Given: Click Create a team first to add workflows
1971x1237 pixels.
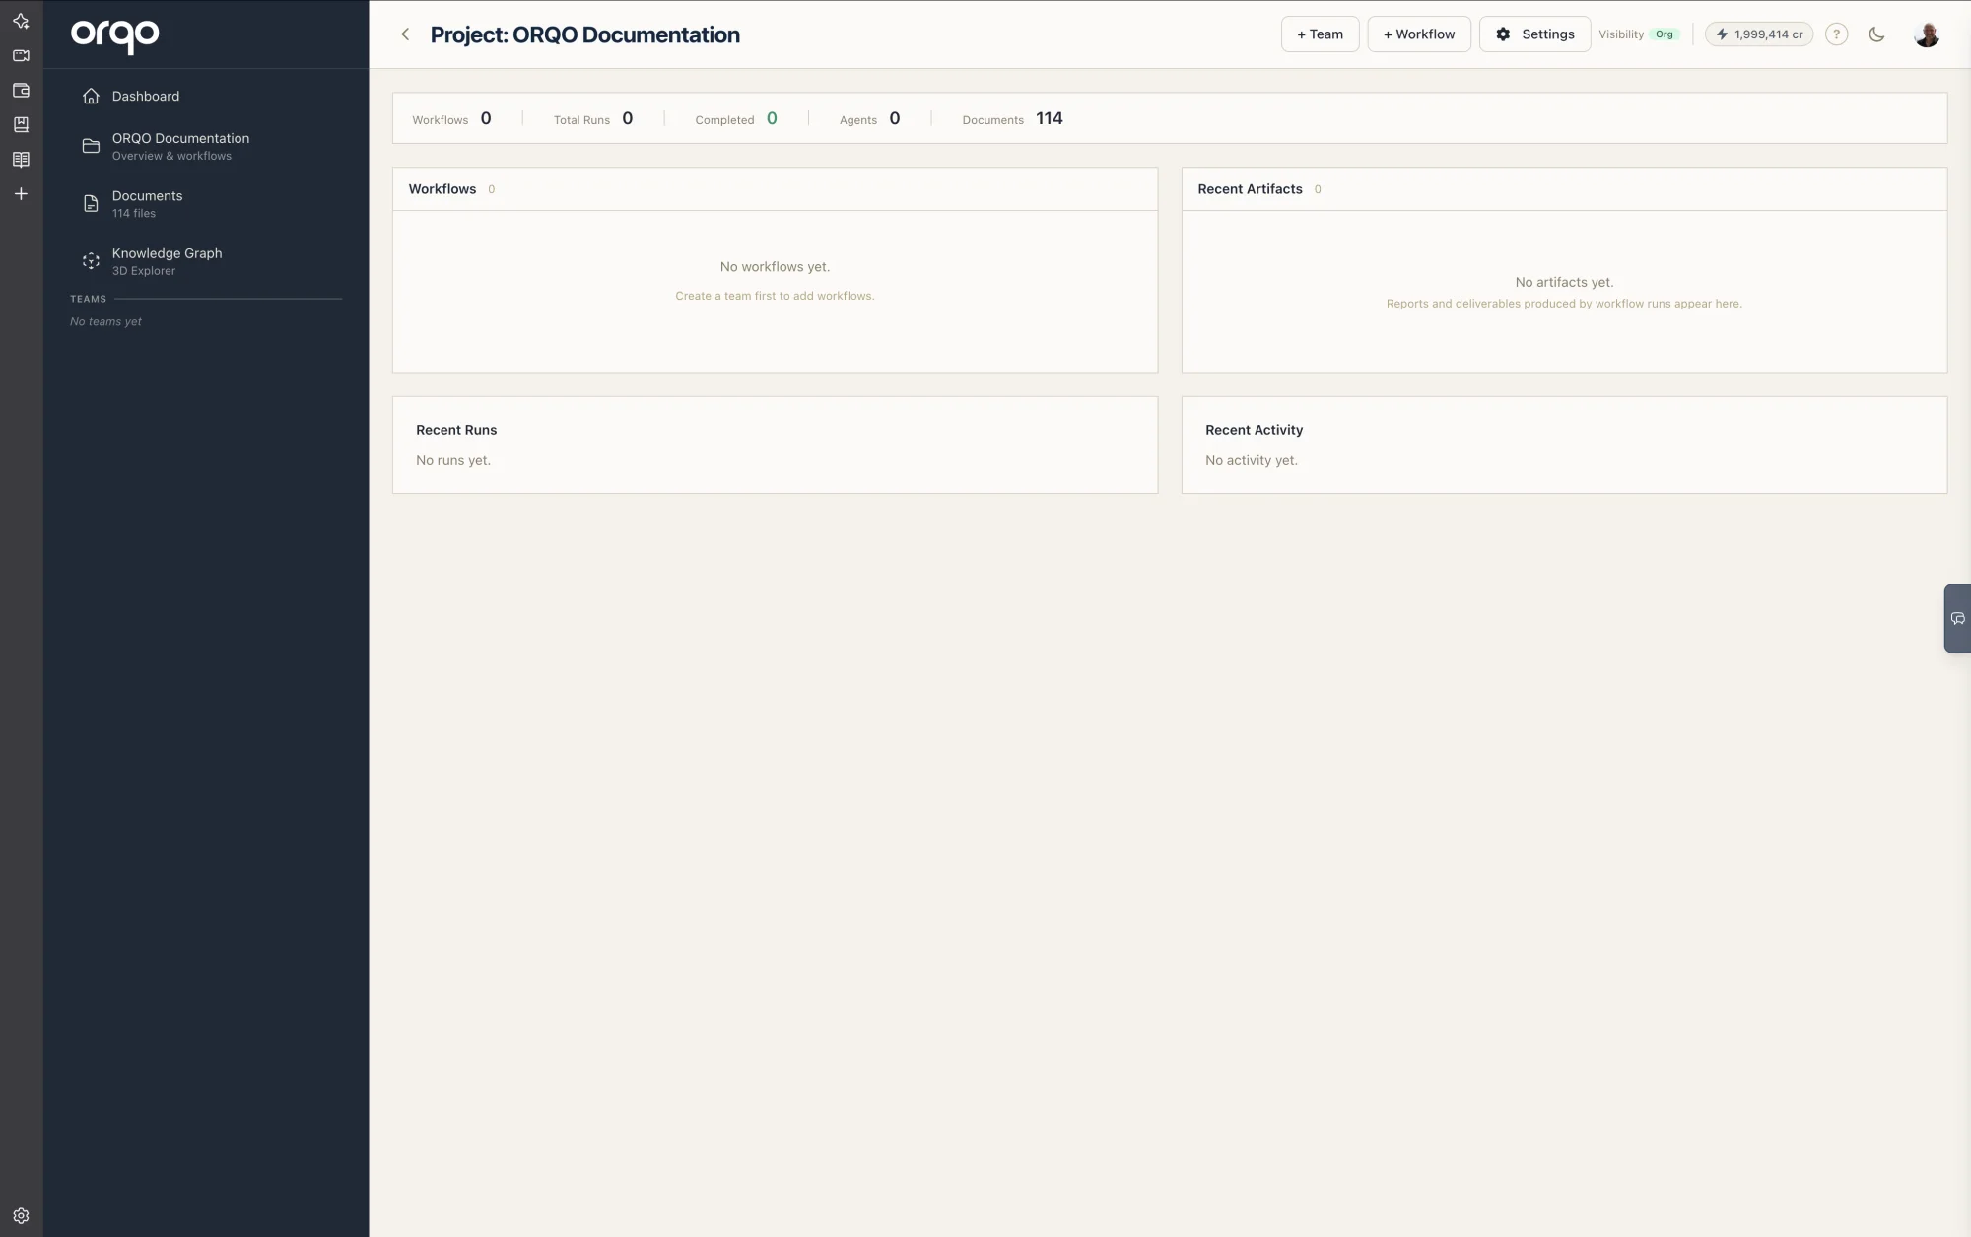Looking at the screenshot, I should pos(775,296).
